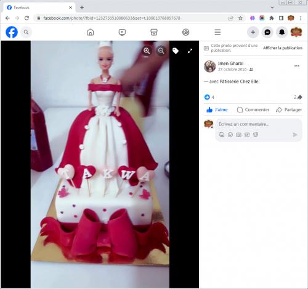Click the 27 octobre 2016 date link
This screenshot has height=289, width=308.
click(x=232, y=69)
